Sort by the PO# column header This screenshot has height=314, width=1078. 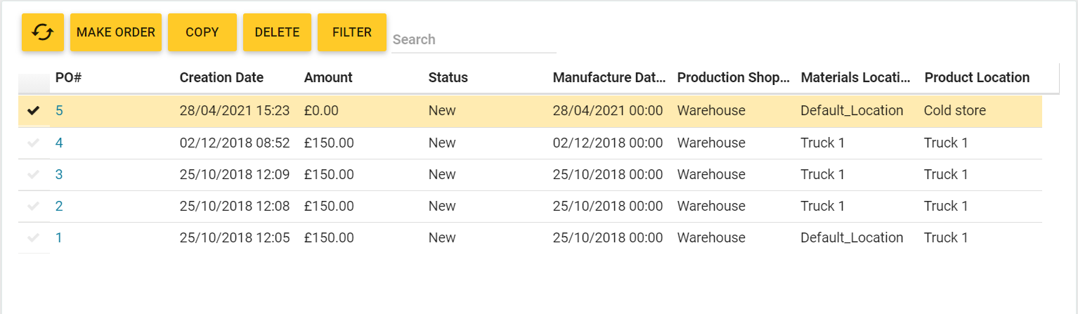(x=68, y=77)
